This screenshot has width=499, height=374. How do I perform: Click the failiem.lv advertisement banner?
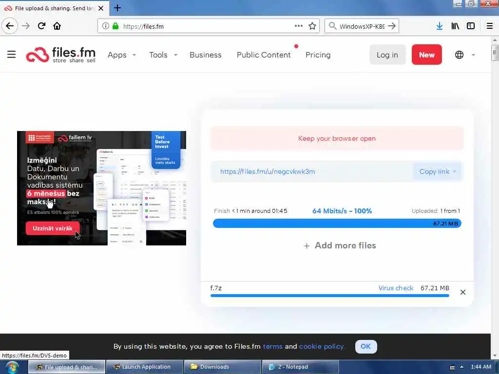coord(101,188)
